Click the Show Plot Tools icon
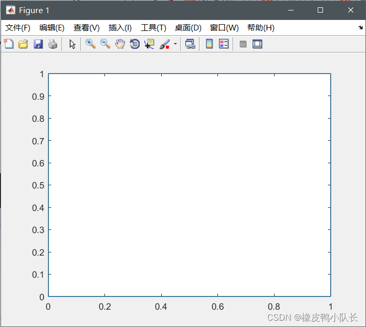This screenshot has height=327, width=366. (x=257, y=44)
